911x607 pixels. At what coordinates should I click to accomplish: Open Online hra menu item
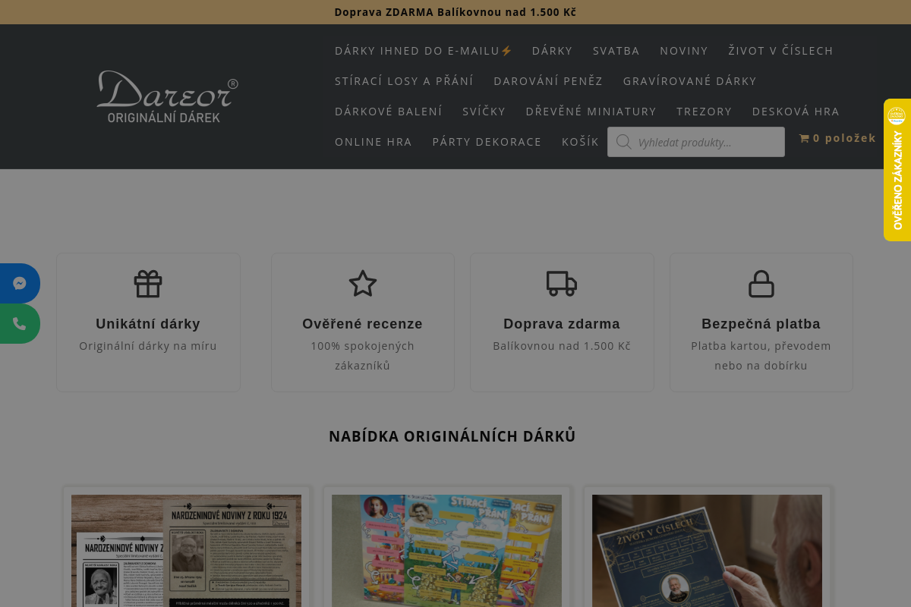click(x=374, y=142)
